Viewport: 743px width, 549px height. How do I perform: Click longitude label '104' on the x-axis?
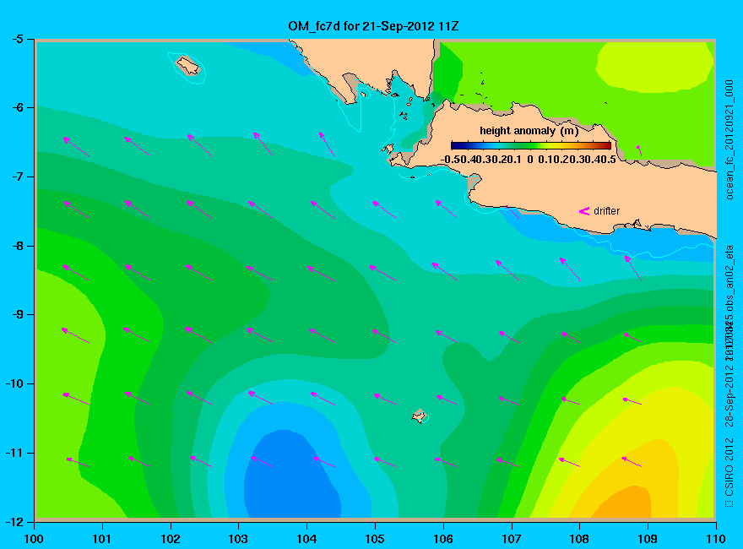pos(306,539)
